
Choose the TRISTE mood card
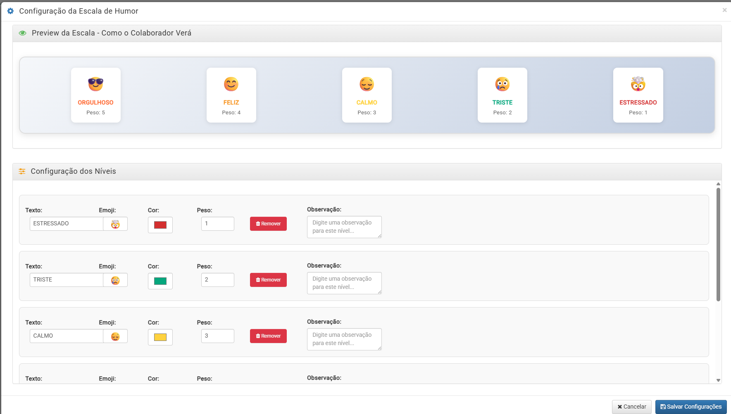[502, 95]
